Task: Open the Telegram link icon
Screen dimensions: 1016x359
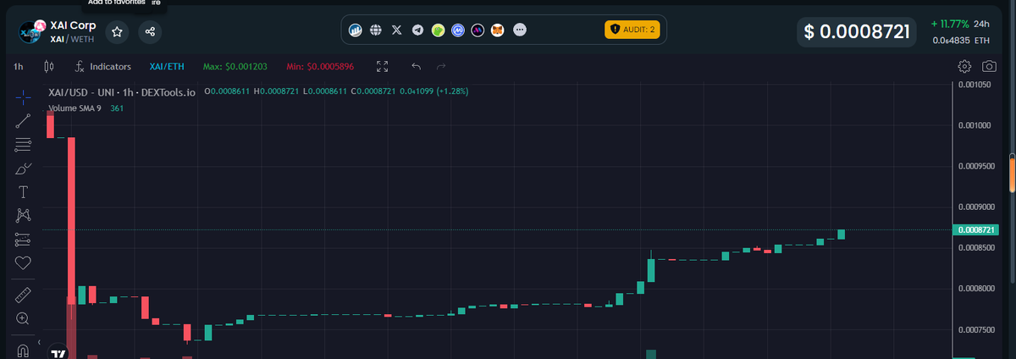Action: 417,30
